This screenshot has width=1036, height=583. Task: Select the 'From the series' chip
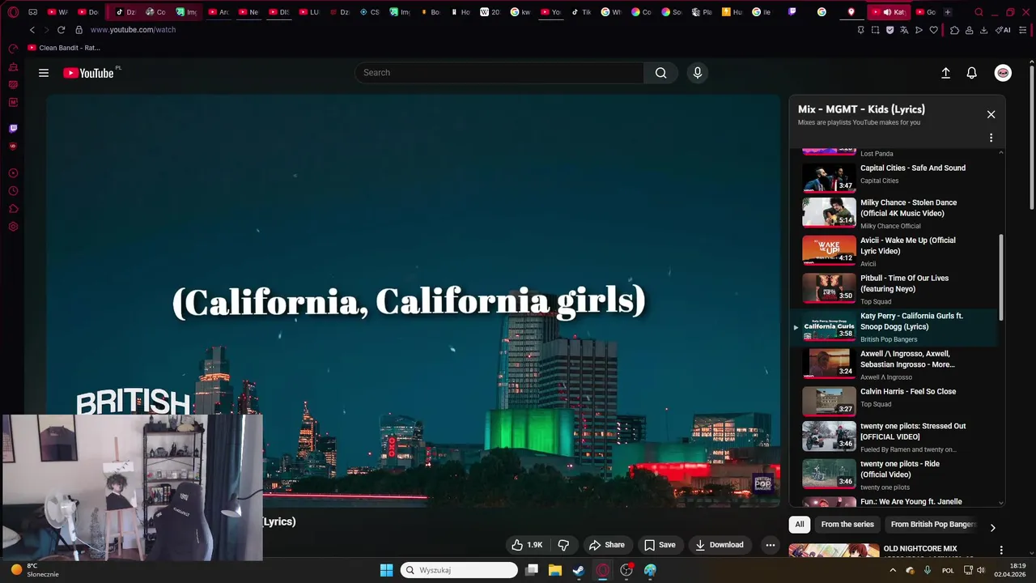click(847, 525)
